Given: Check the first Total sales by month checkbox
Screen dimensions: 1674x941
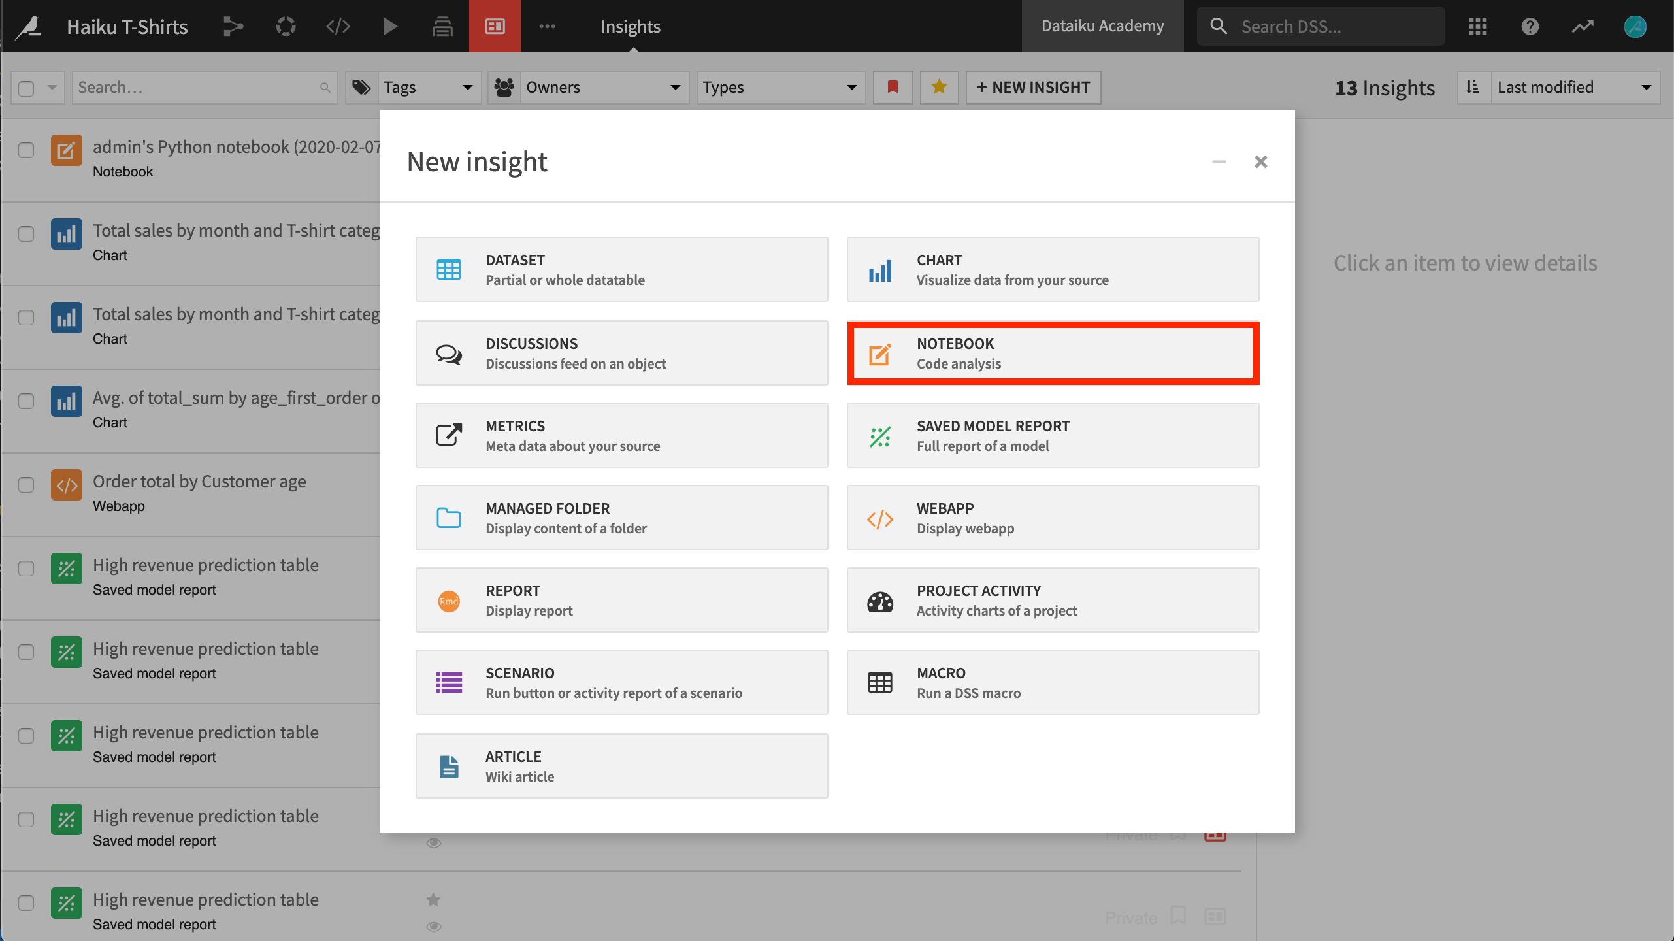Looking at the screenshot, I should (x=26, y=234).
